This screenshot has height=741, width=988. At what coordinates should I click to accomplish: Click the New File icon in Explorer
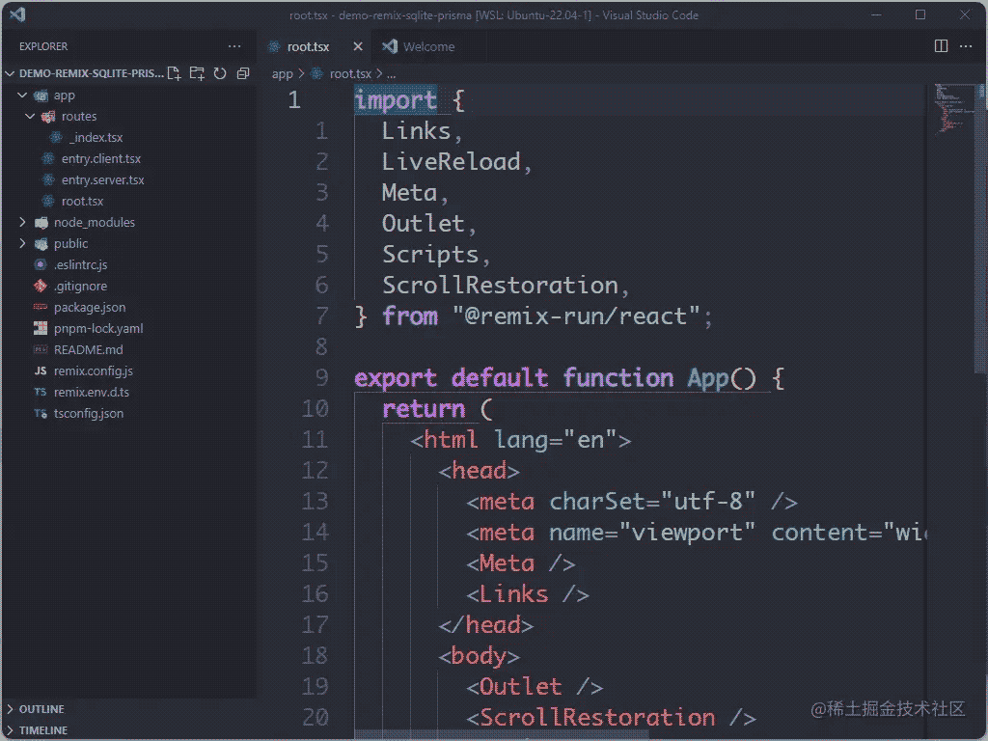(x=174, y=73)
